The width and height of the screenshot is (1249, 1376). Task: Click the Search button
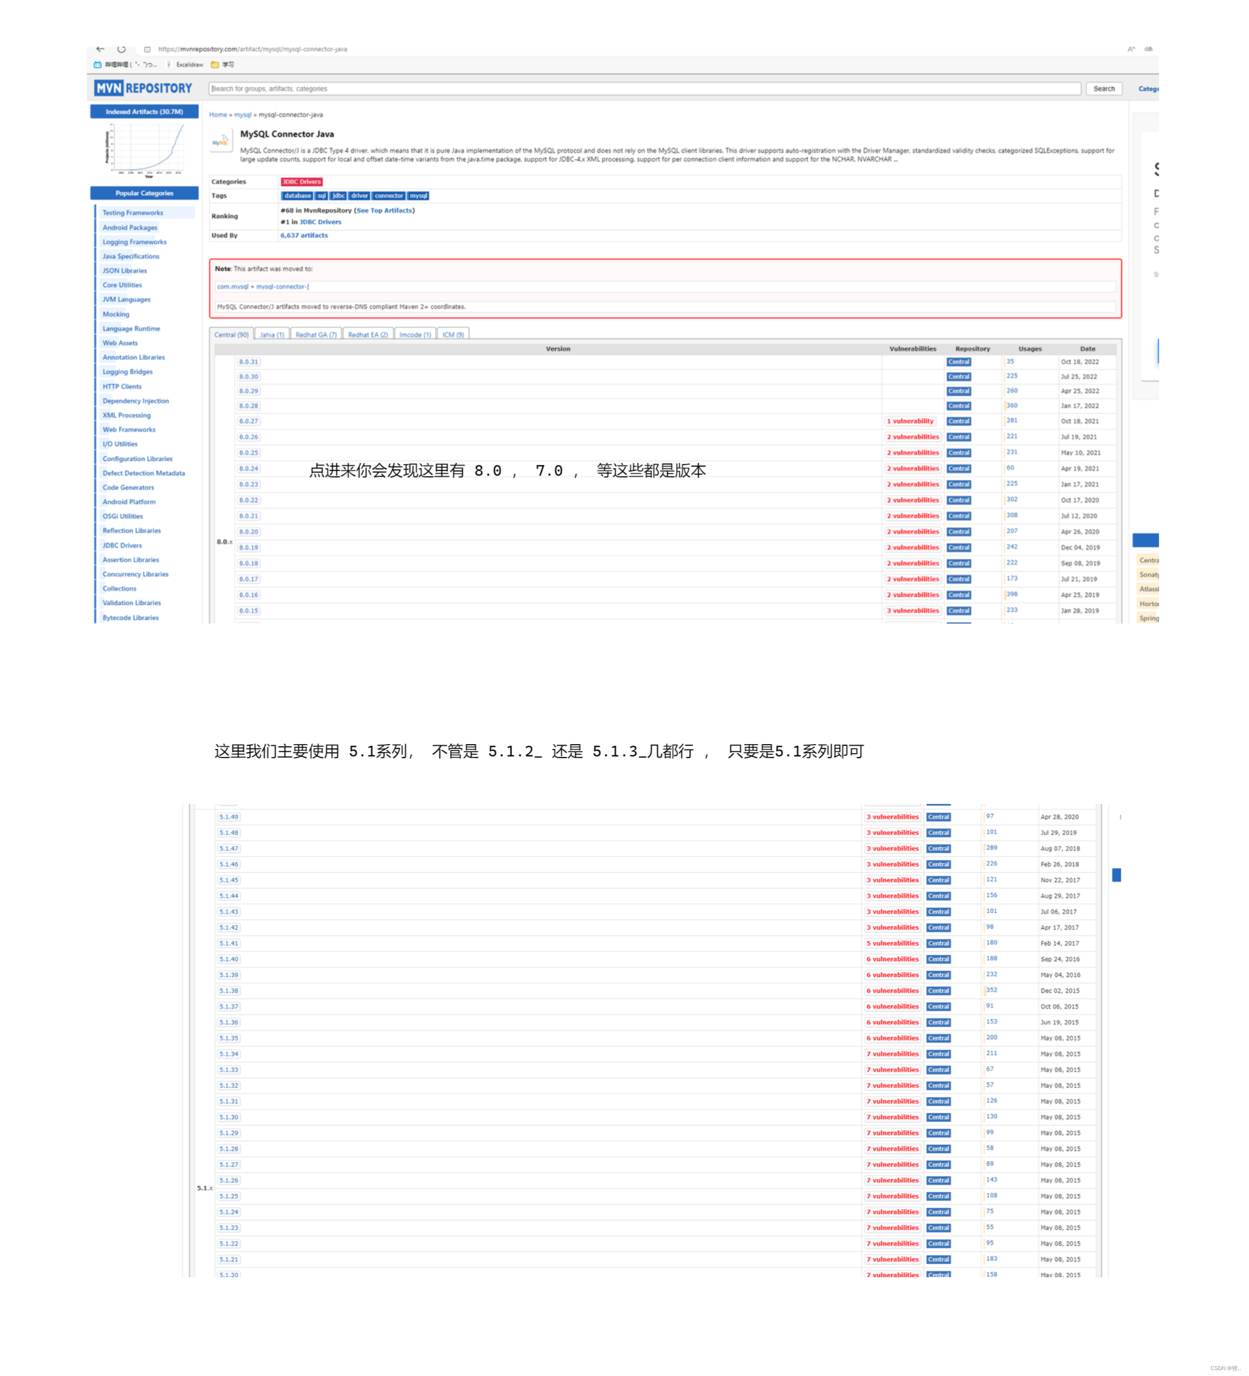pos(1105,89)
